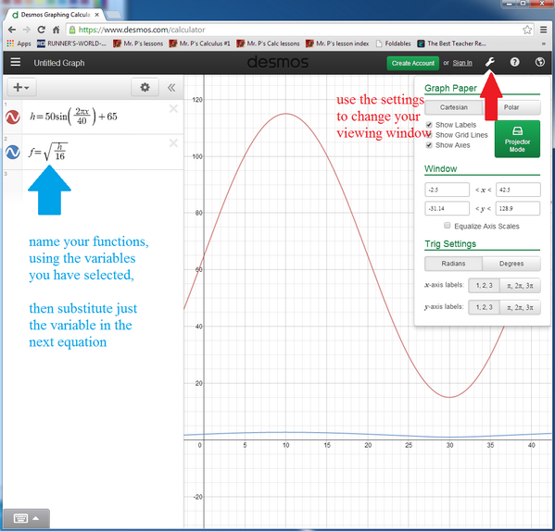The width and height of the screenshot is (555, 531).
Task: Delete the h equation expression
Action: tap(173, 109)
